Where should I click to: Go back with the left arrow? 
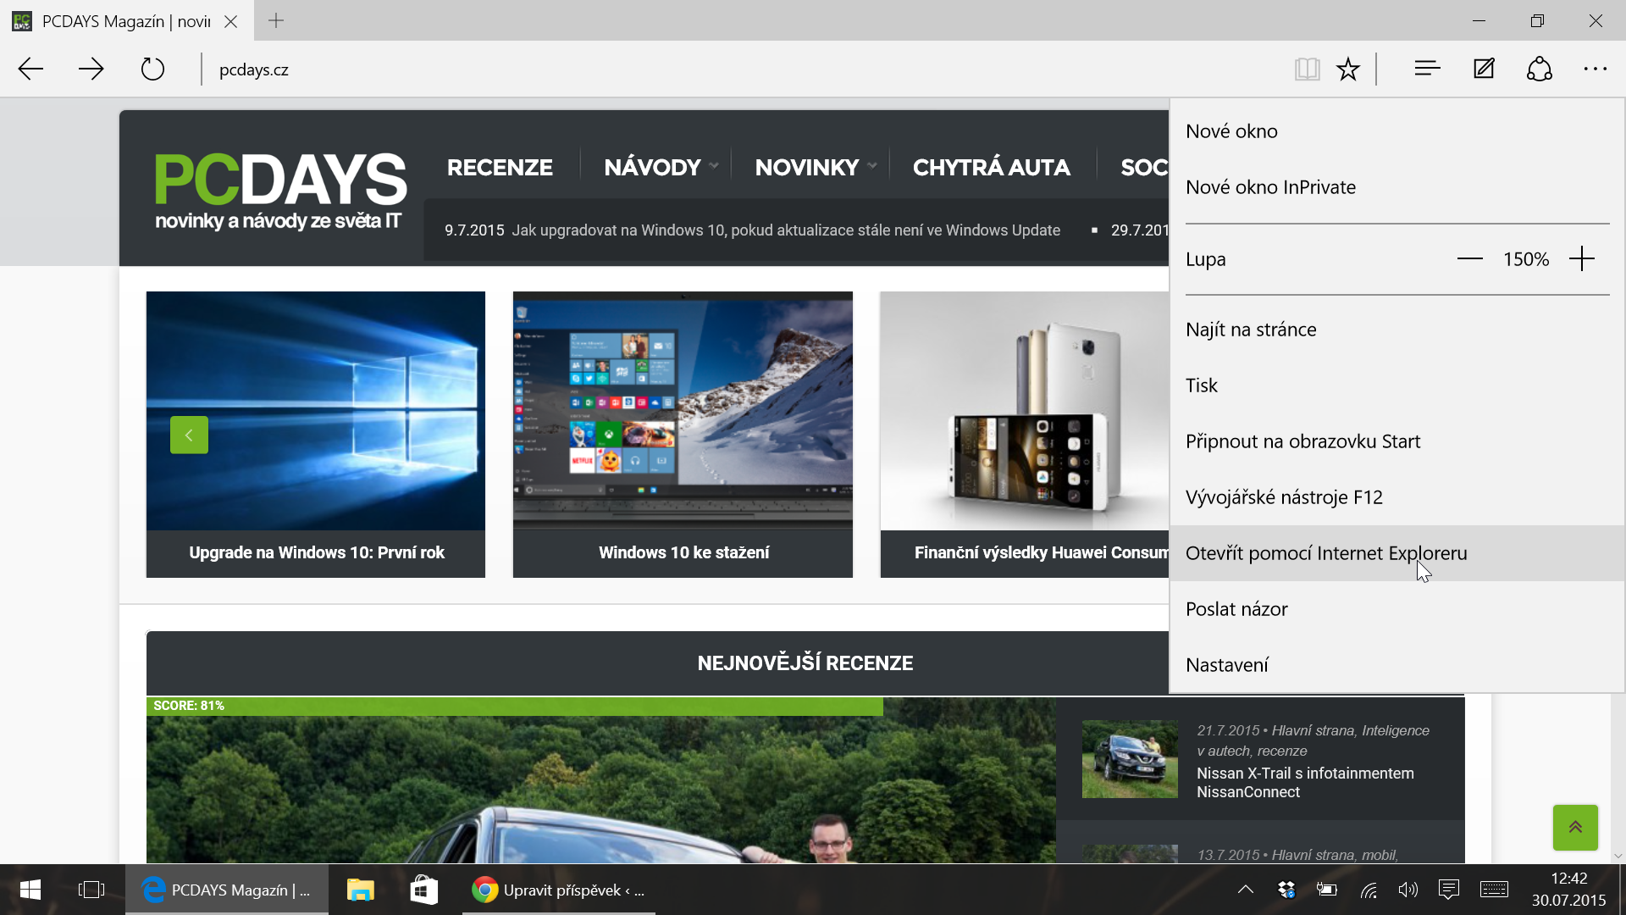[30, 69]
